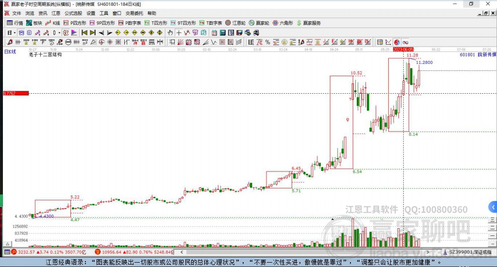Open the 9P四方形 tool
The width and height of the screenshot is (497, 267).
pos(102,23)
